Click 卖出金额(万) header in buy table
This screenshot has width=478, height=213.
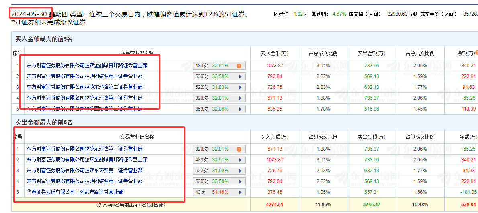click(x=372, y=54)
